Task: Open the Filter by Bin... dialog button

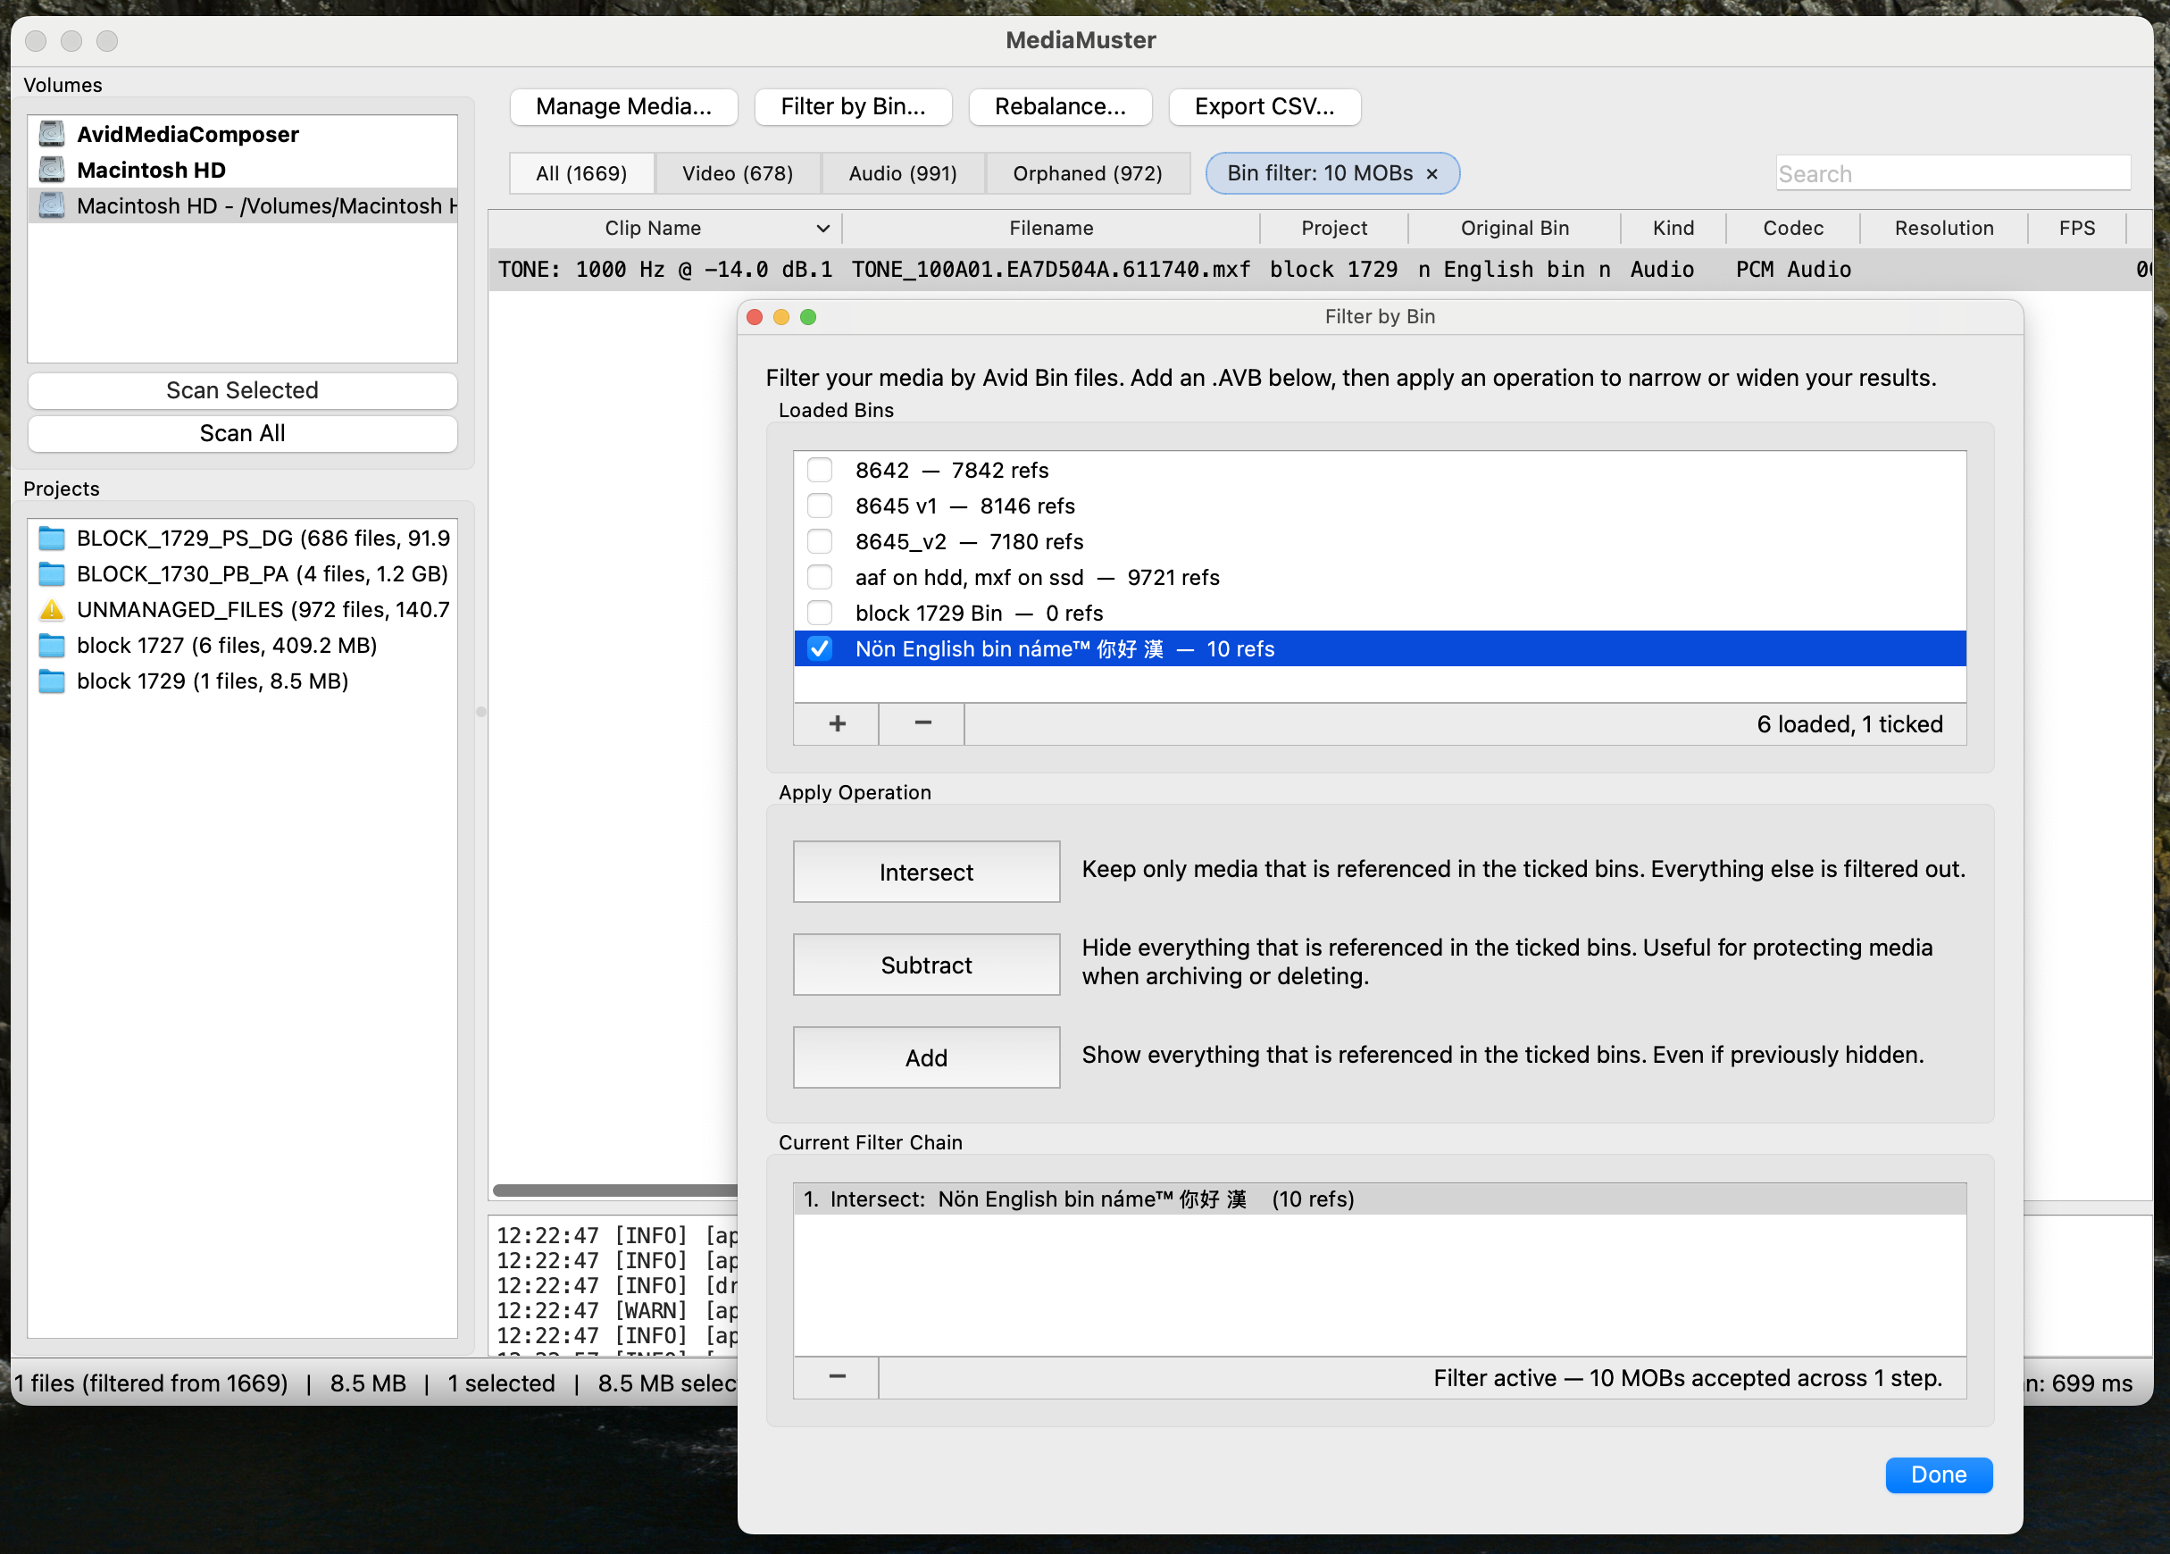Action: tap(854, 106)
